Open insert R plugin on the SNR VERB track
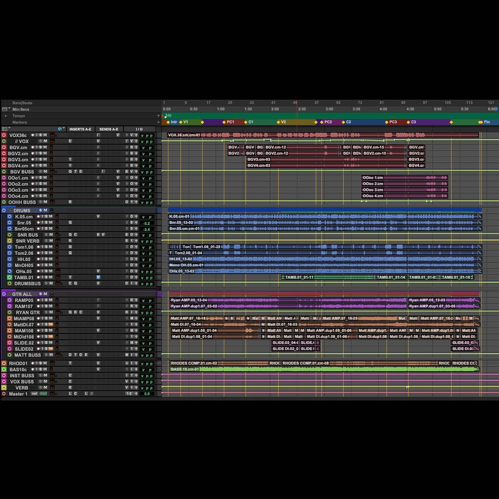Screen dimensions: 499x499 pos(70,241)
